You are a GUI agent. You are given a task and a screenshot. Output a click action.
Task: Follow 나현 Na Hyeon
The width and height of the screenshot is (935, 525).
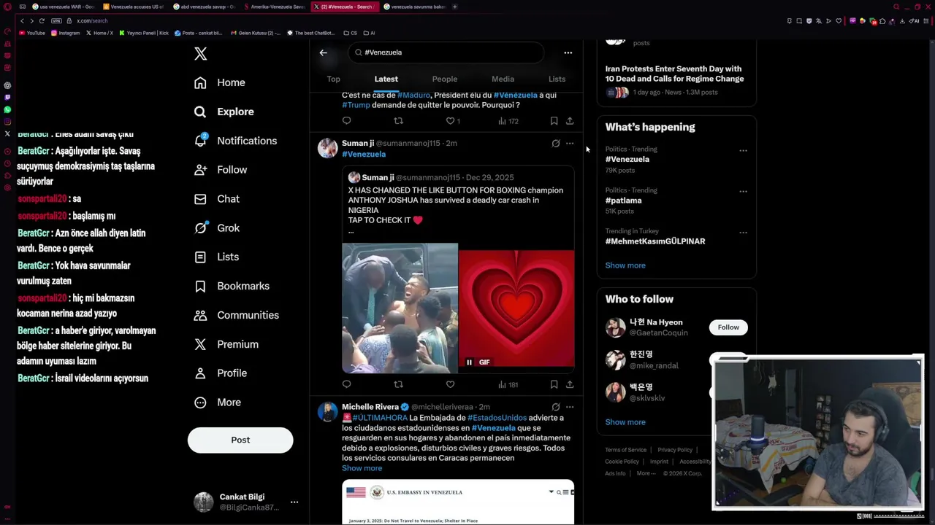(x=728, y=327)
